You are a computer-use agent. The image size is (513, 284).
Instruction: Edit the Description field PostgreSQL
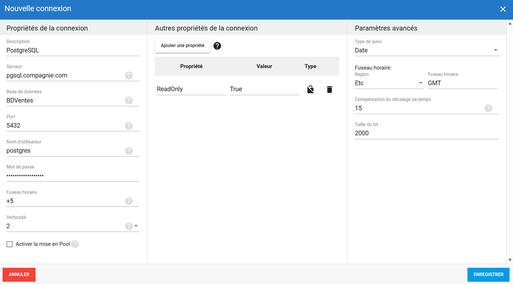pyautogui.click(x=73, y=50)
